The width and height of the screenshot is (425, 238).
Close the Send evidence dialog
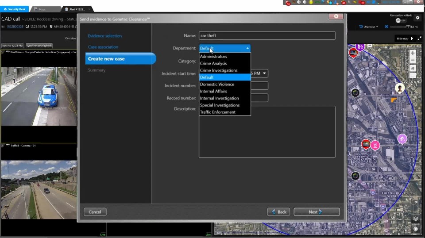pos(336,16)
